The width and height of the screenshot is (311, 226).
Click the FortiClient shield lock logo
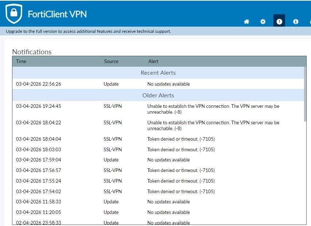14,13
